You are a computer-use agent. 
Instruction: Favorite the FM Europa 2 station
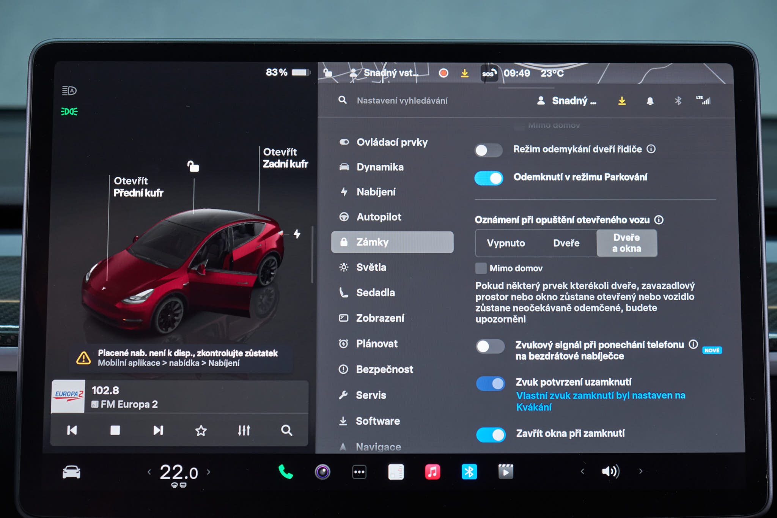tap(201, 430)
